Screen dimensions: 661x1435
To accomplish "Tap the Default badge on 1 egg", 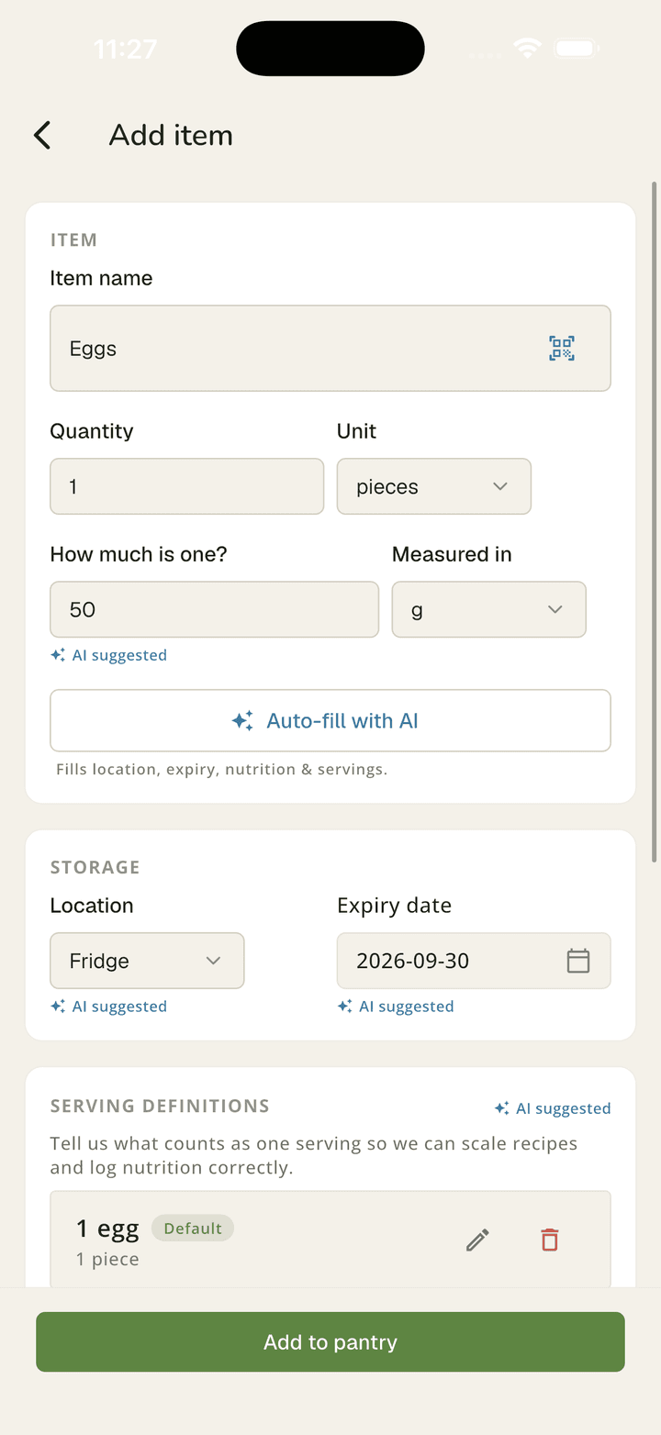I will pyautogui.click(x=193, y=1229).
